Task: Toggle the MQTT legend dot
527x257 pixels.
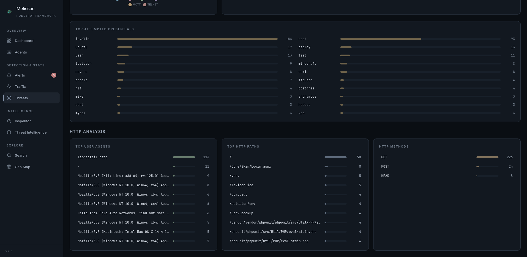Action: pos(130,5)
